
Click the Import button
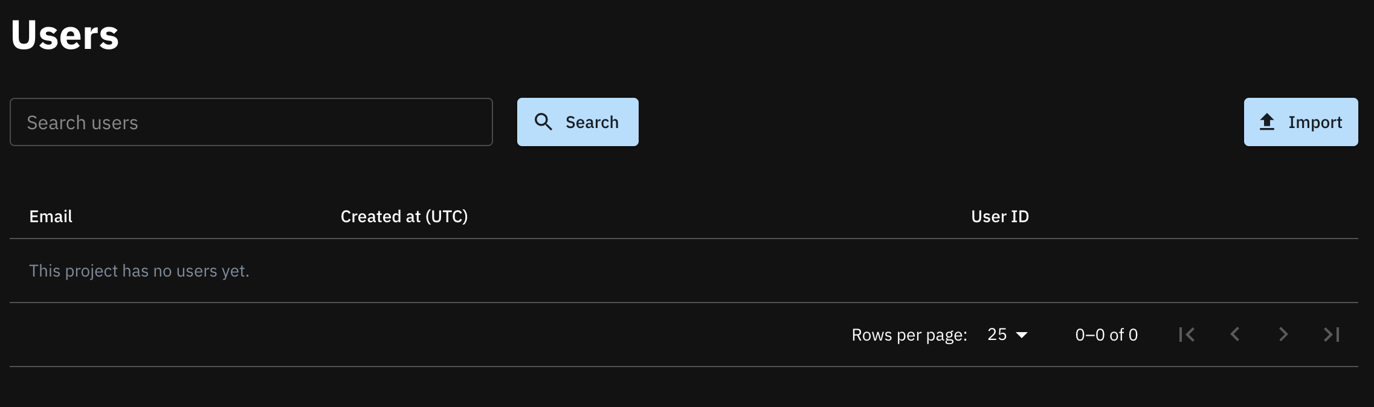(x=1301, y=122)
